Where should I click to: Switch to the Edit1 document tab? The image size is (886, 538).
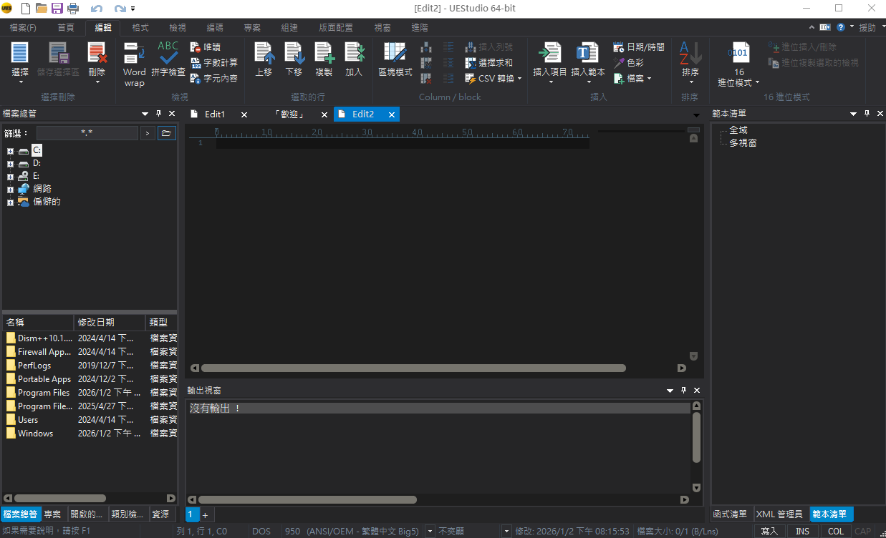(215, 114)
